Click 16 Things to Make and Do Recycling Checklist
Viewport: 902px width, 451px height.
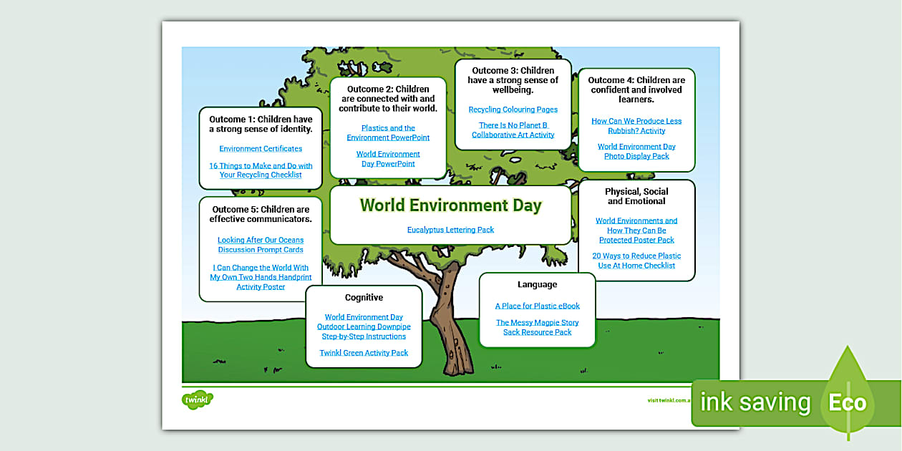point(261,170)
